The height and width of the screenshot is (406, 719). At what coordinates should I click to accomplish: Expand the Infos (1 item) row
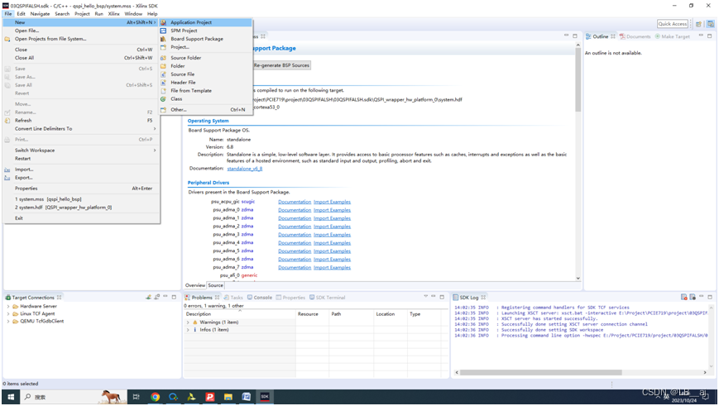[188, 330]
